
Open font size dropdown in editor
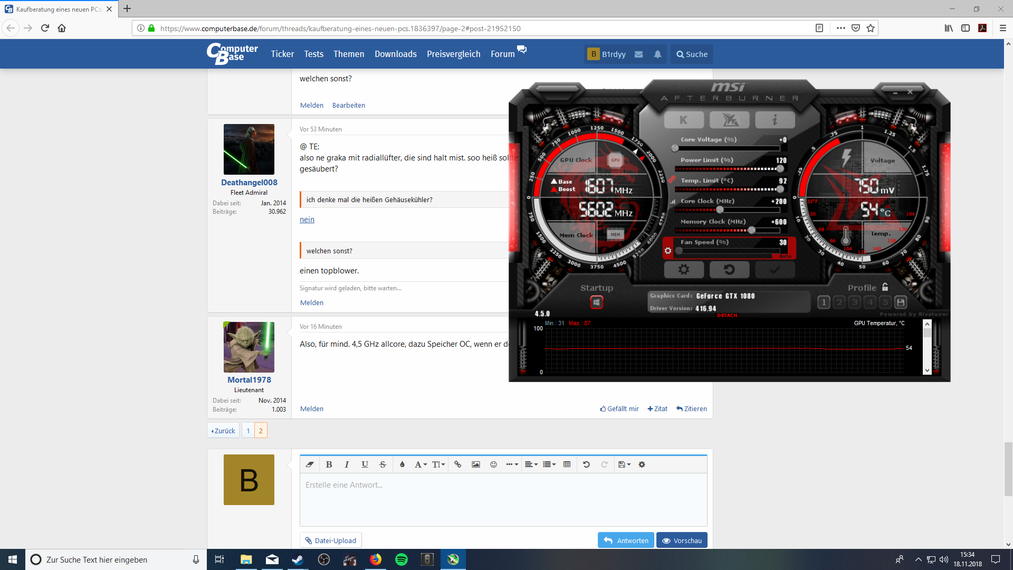pos(438,464)
